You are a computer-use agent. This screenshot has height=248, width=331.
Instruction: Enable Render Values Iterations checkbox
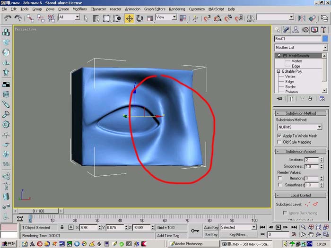point(280,178)
